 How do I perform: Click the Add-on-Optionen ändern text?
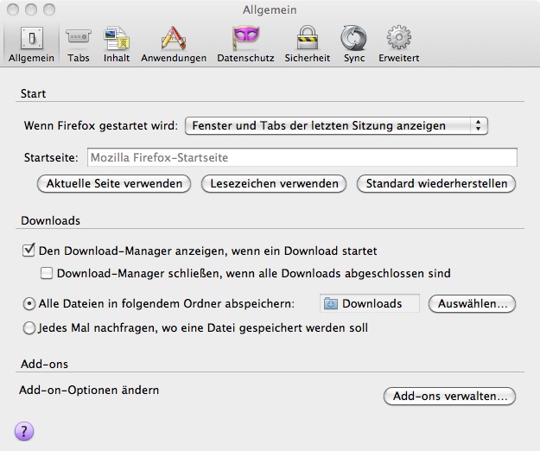[x=89, y=390]
